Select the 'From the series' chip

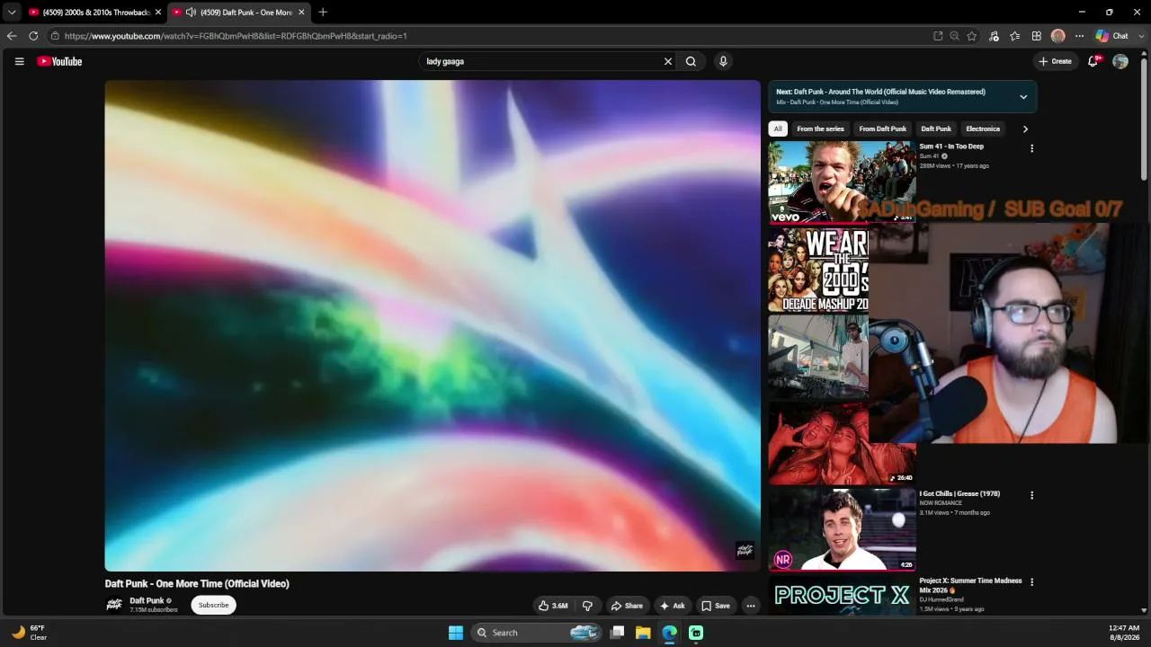click(x=820, y=129)
